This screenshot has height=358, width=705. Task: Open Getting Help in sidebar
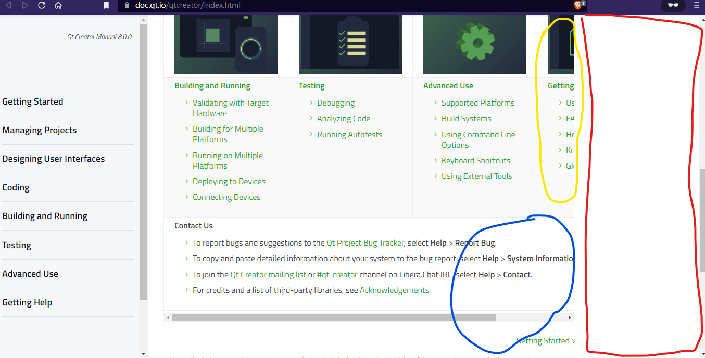[x=27, y=302]
